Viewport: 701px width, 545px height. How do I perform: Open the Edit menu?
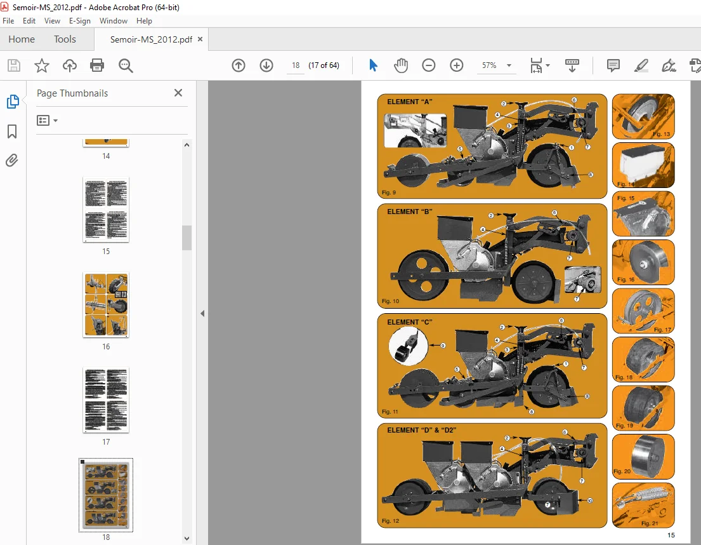point(29,20)
